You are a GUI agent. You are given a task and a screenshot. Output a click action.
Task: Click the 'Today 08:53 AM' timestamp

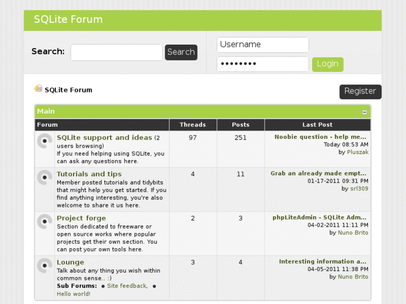click(346, 144)
